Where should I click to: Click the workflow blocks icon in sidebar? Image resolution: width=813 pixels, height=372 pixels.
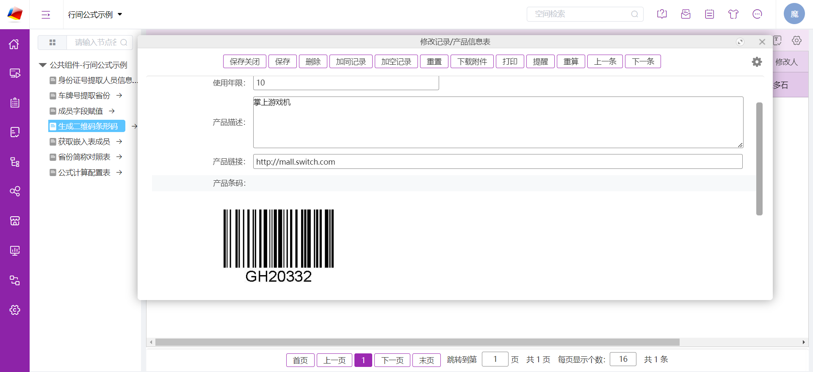[14, 280]
